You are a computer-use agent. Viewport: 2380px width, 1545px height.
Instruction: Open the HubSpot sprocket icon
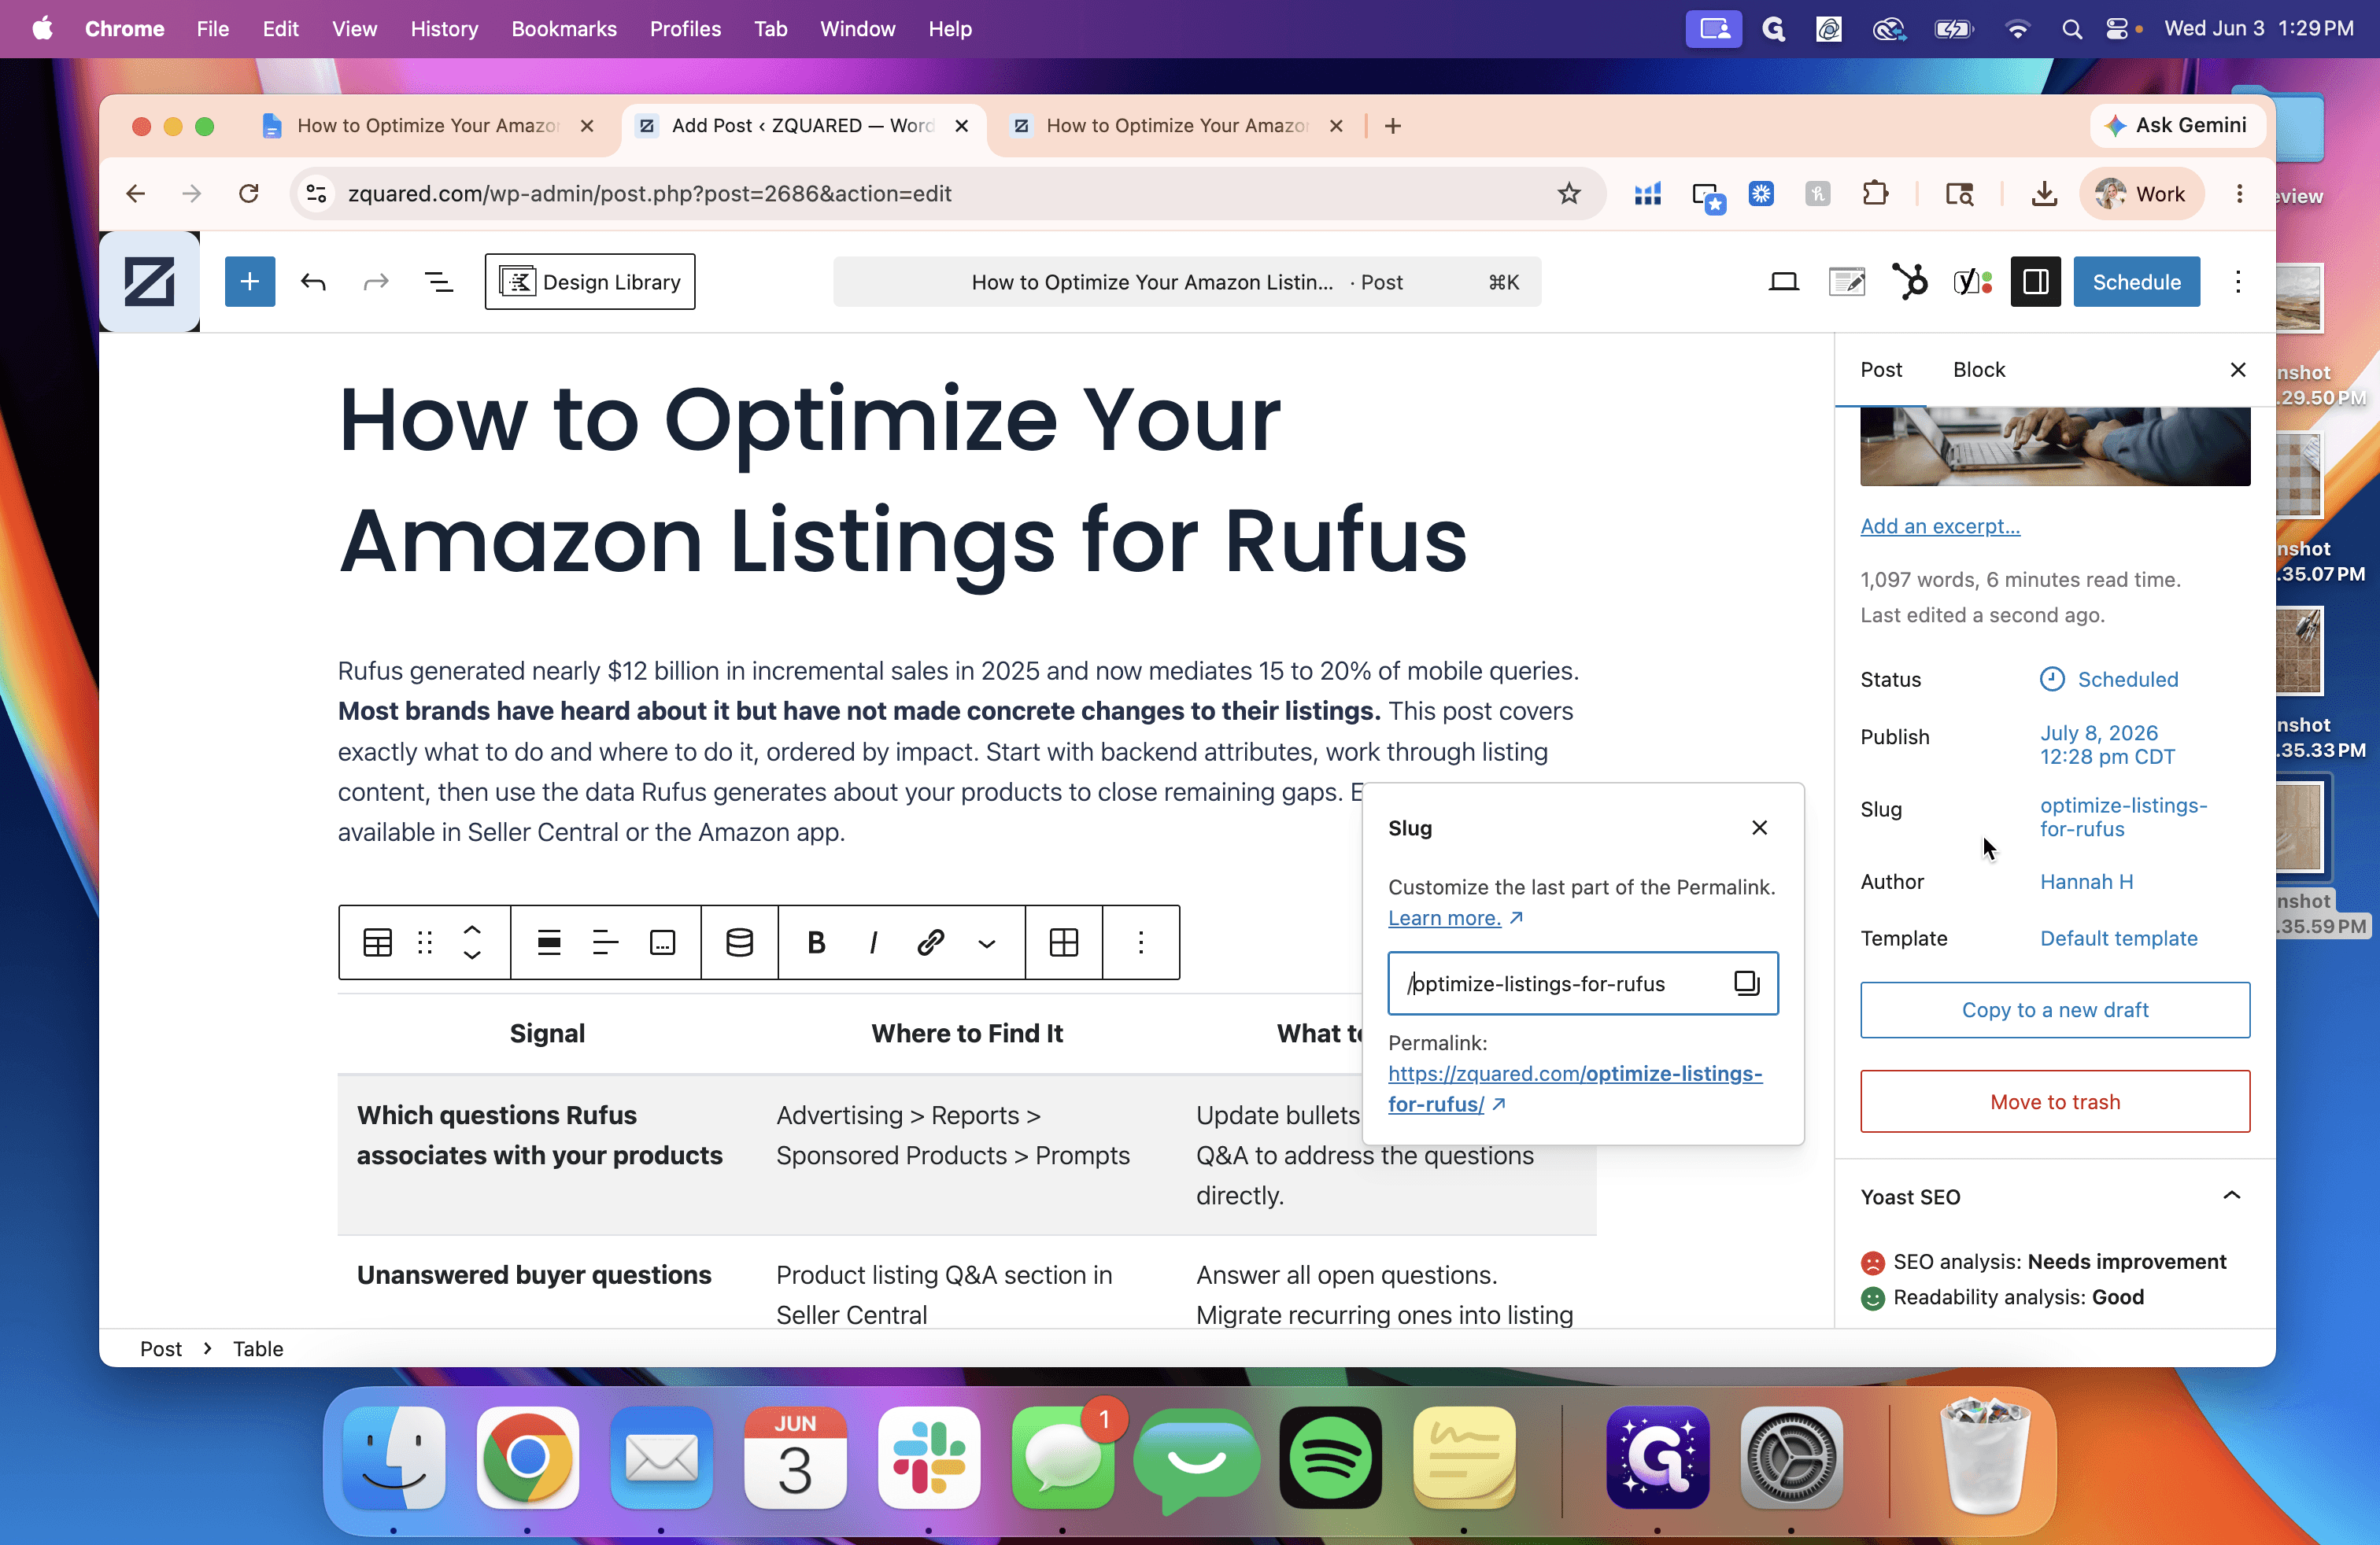(1910, 282)
